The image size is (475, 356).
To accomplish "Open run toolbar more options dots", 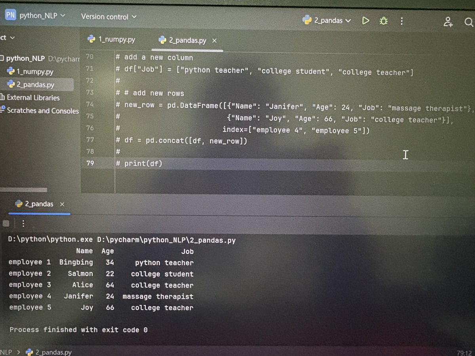I will (23, 224).
